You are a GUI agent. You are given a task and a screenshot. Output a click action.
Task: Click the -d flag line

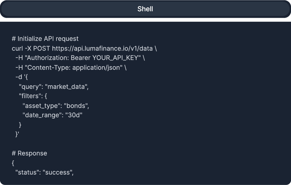[x=21, y=77]
